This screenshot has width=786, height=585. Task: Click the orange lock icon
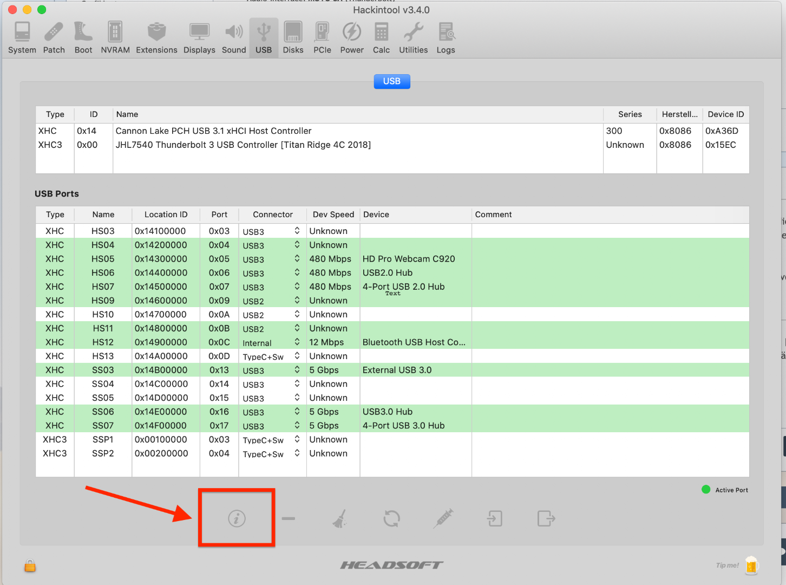30,566
